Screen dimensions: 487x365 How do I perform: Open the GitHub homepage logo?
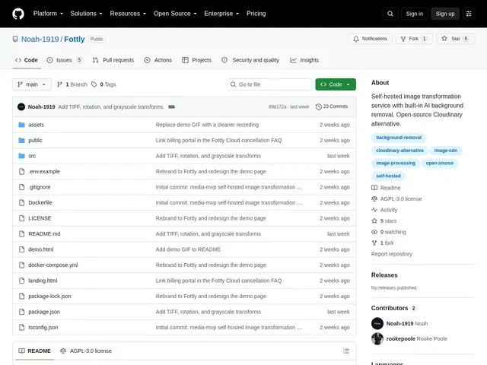point(18,14)
